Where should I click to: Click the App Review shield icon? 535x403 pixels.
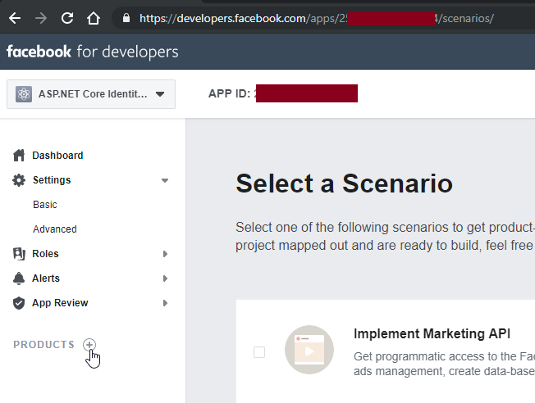[x=19, y=303]
